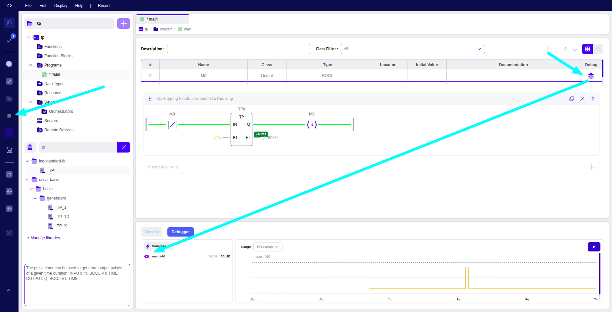Open the Display menu
This screenshot has height=312, width=612.
click(61, 6)
